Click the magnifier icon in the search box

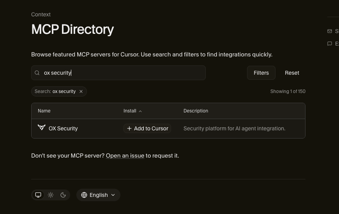pos(37,73)
